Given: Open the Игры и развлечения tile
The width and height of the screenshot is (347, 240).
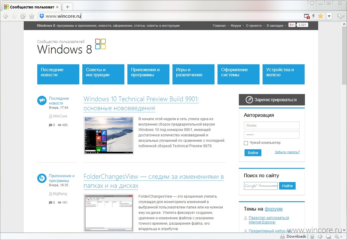Looking at the screenshot, I should [193, 74].
